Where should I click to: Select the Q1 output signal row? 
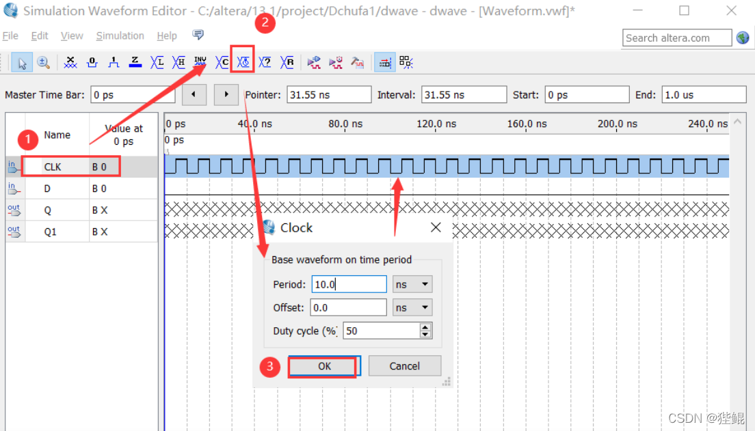81,232
